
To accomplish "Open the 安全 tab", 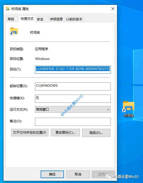I will (42, 19).
